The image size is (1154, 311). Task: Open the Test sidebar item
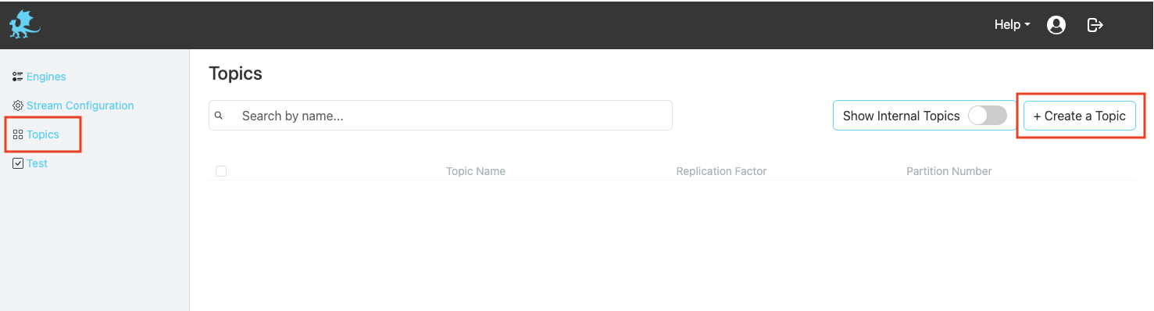point(37,163)
